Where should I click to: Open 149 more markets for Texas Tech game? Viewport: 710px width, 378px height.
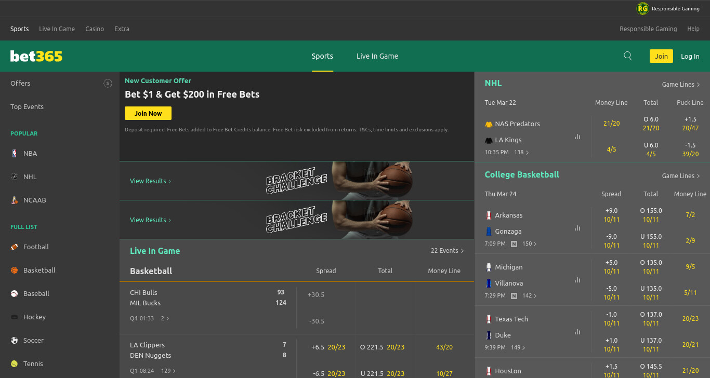(519, 348)
